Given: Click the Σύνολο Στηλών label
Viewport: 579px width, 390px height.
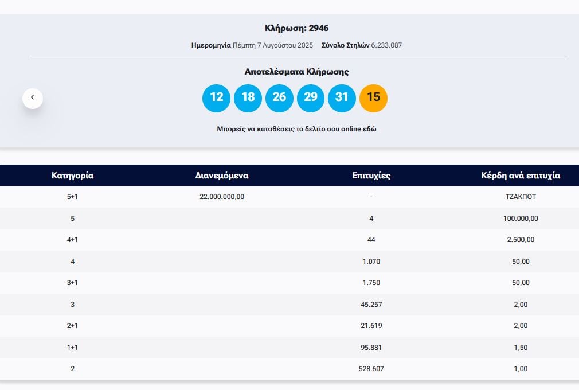Looking at the screenshot, I should pyautogui.click(x=345, y=45).
